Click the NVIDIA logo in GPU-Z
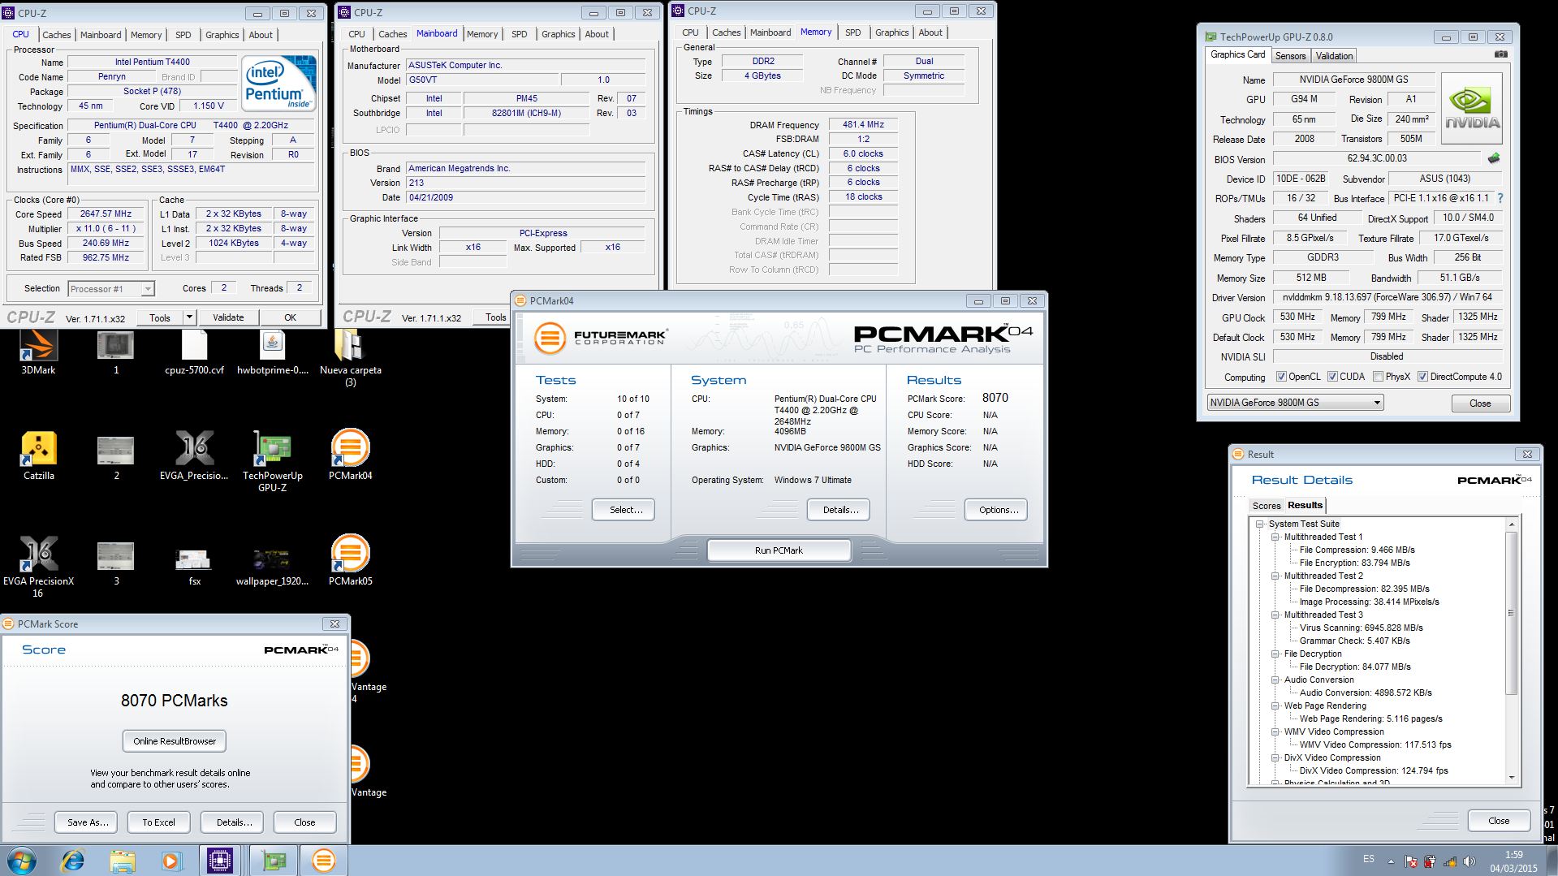The height and width of the screenshot is (876, 1558). 1472,109
